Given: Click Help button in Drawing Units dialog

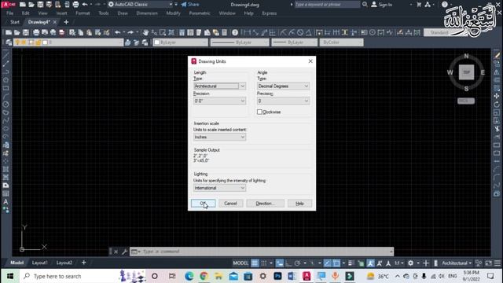Looking at the screenshot, I should click(x=299, y=204).
